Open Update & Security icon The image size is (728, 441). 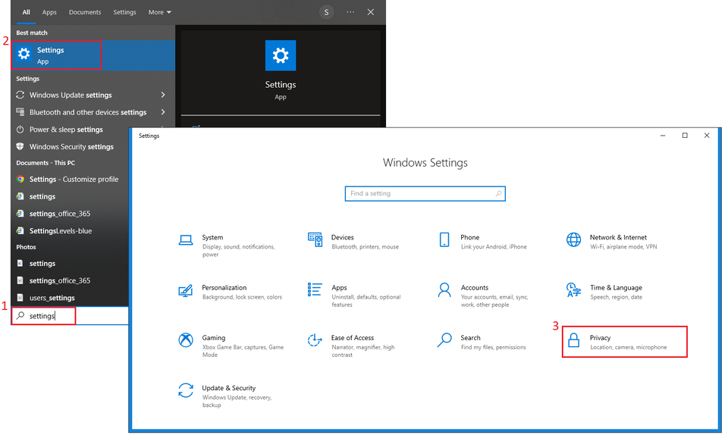(x=186, y=390)
